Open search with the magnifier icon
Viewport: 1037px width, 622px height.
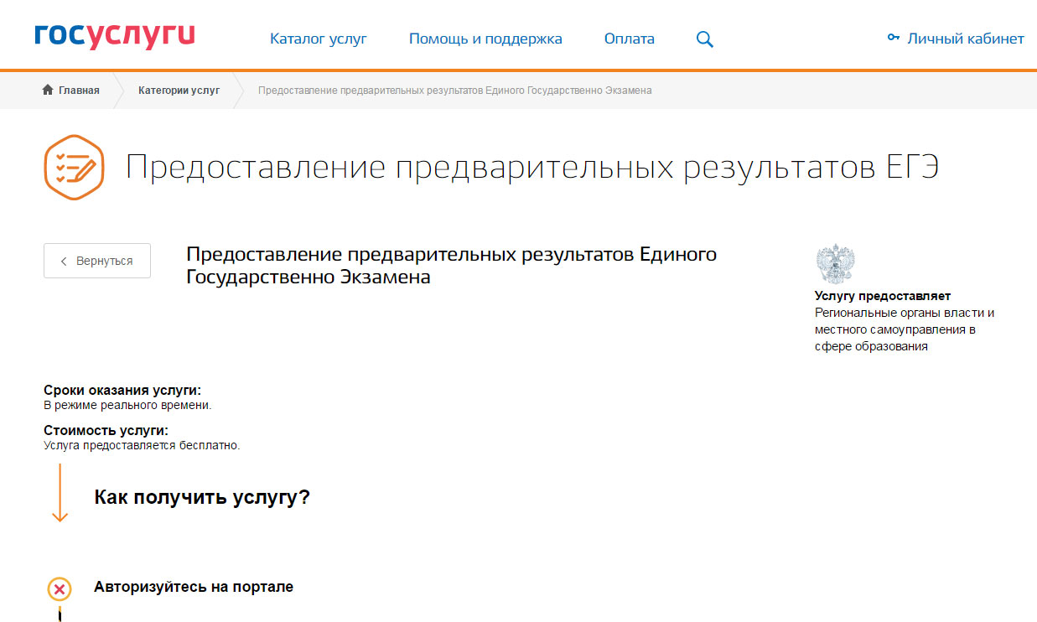(705, 39)
